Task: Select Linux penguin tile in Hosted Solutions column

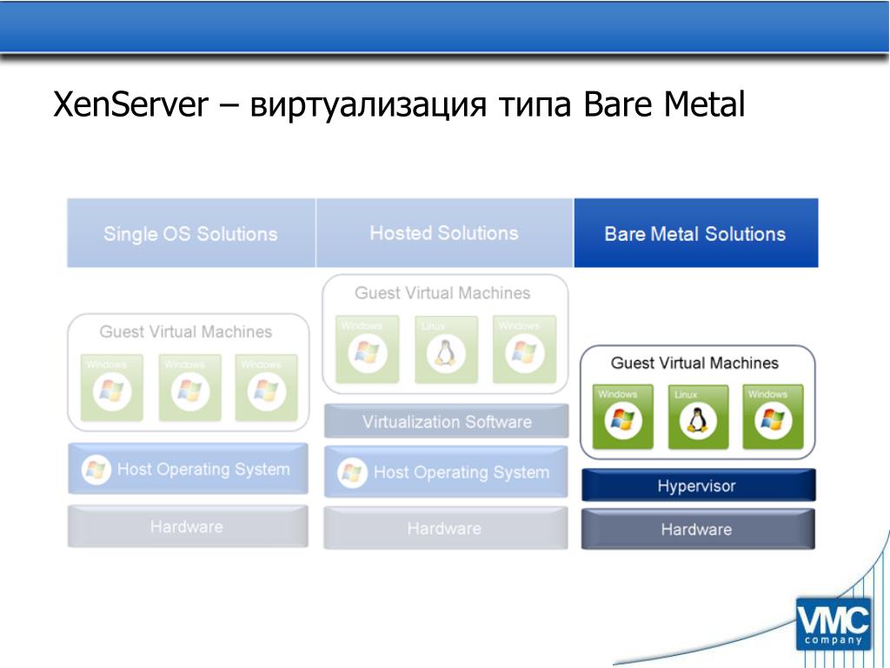Action: pyautogui.click(x=446, y=350)
